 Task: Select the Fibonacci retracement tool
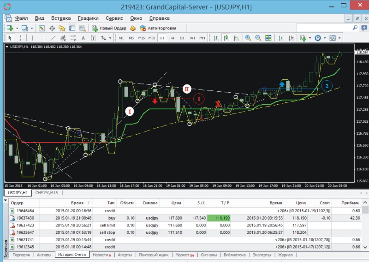[x=73, y=38]
